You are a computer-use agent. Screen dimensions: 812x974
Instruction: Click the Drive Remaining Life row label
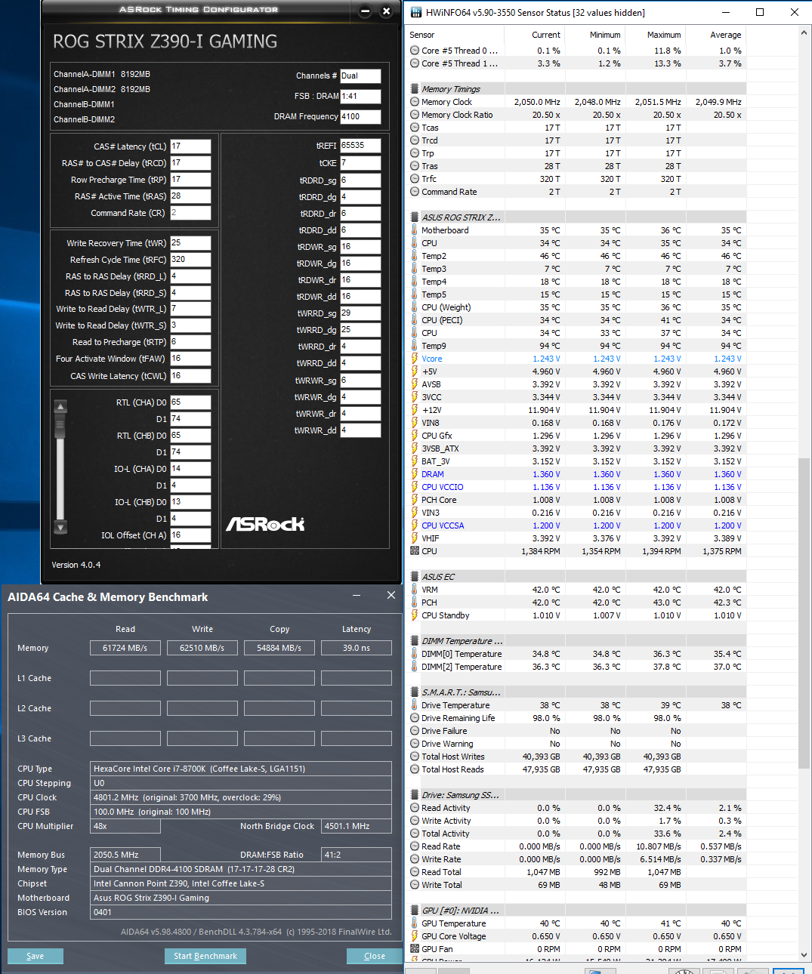click(458, 718)
